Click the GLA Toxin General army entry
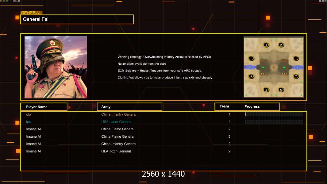Image resolution: width=327 pixels, height=184 pixels. pyautogui.click(x=116, y=151)
